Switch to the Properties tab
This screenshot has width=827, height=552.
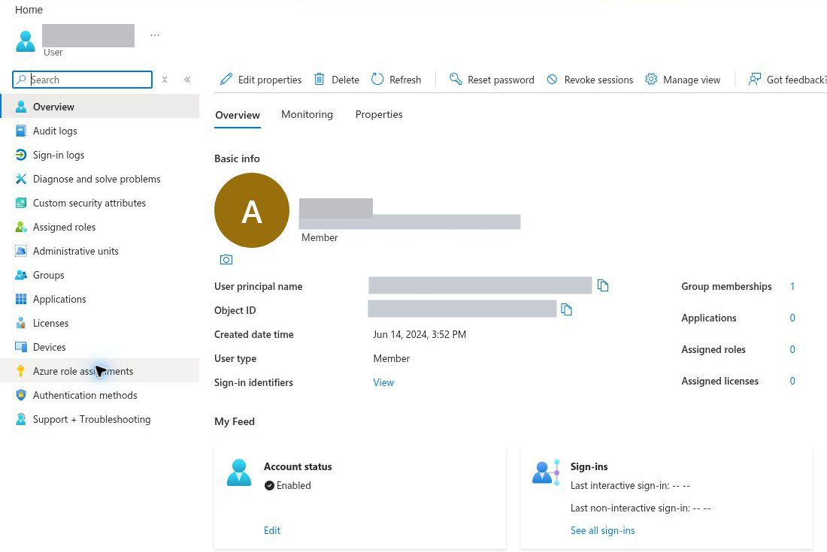(x=379, y=114)
